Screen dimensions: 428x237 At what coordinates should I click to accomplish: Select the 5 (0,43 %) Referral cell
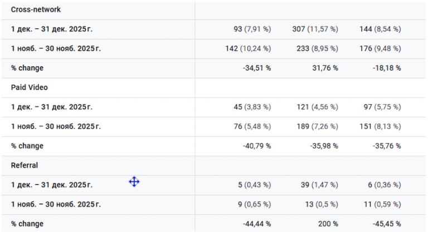[255, 185]
